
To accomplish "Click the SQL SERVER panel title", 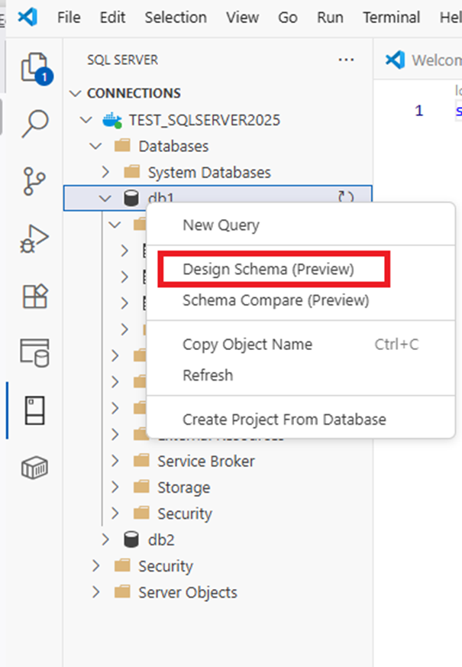I will (122, 60).
